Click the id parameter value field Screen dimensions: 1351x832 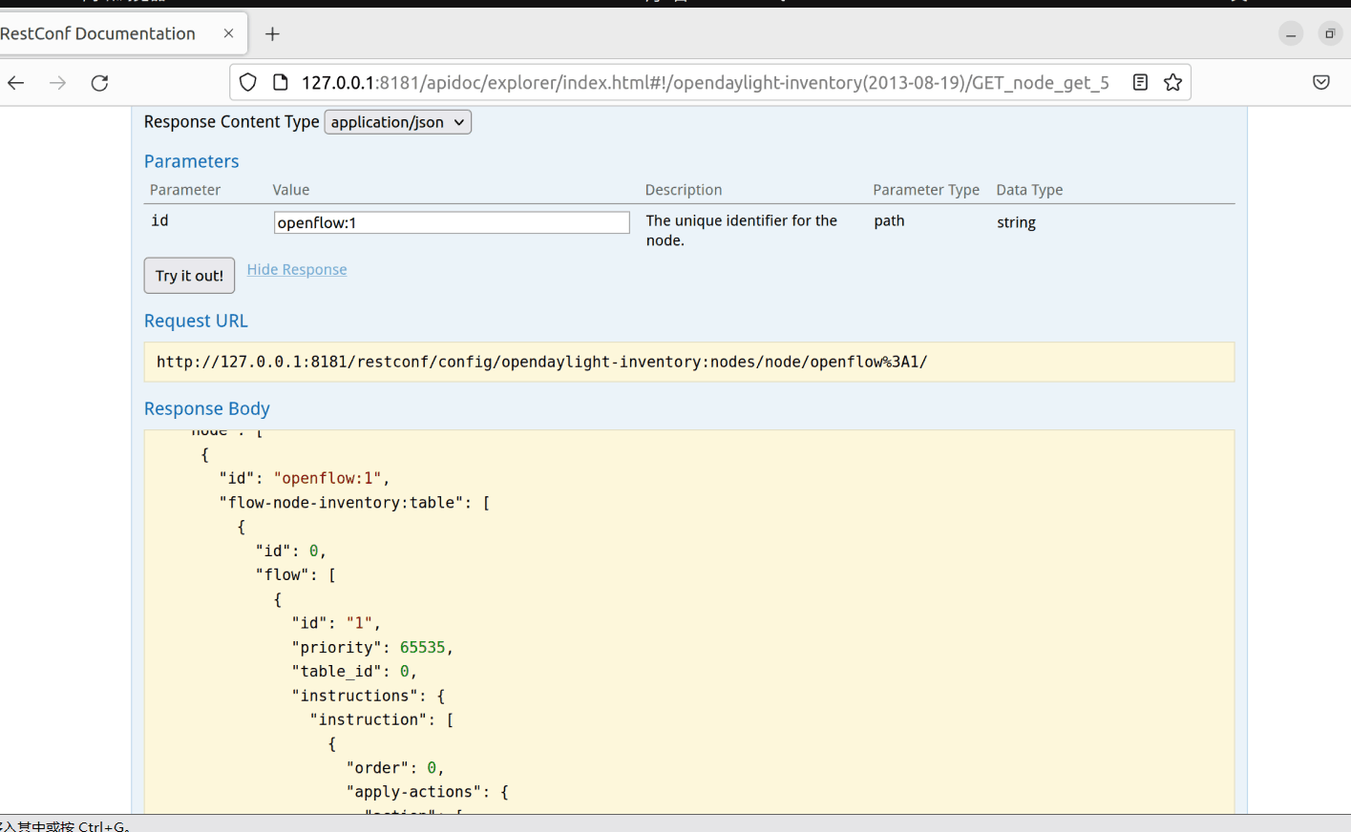[x=452, y=223]
